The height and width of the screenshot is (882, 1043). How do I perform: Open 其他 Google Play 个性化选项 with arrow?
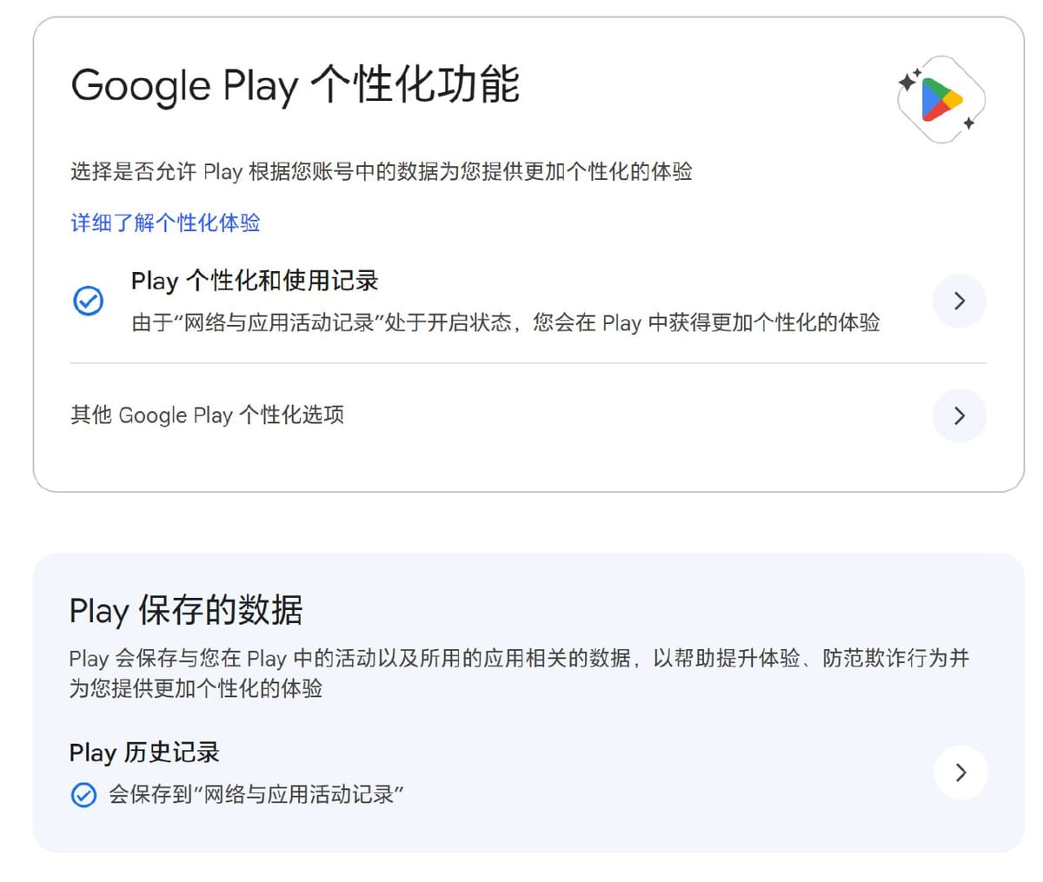(x=959, y=415)
